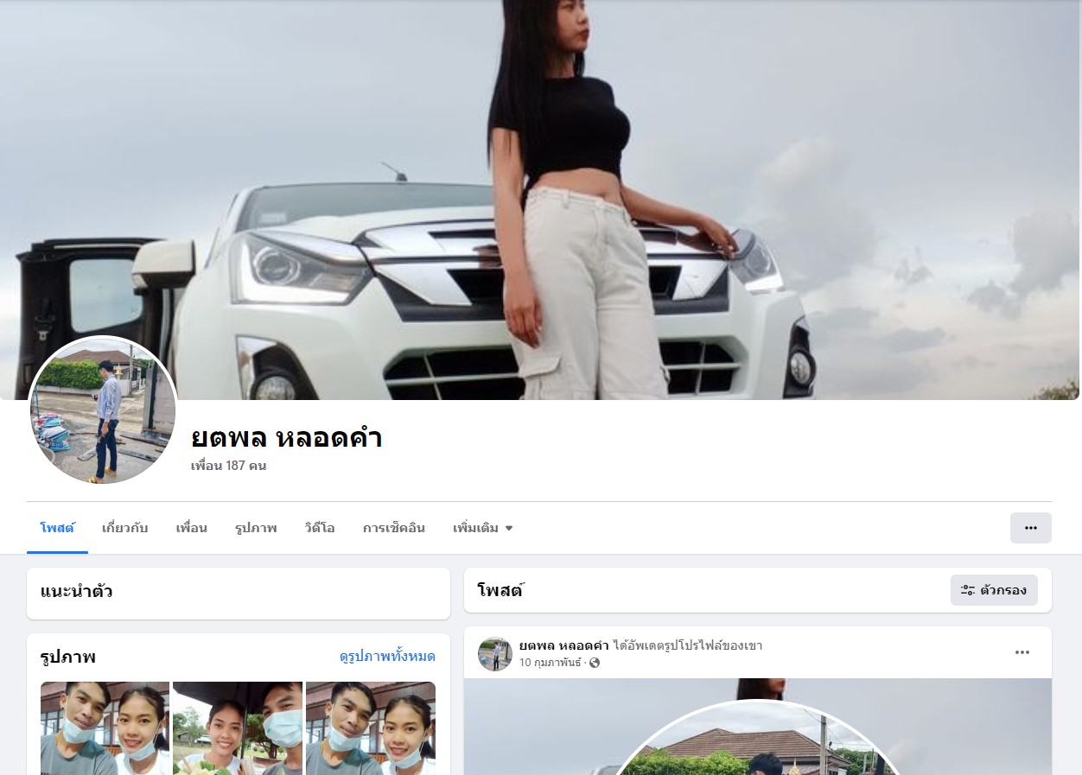Click the แนะนำตัว intro heading

tap(76, 592)
